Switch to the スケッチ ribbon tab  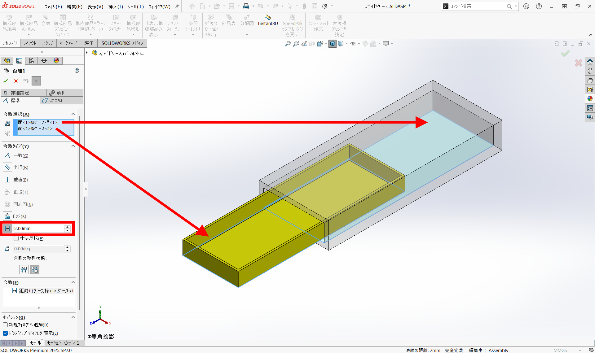(x=48, y=43)
